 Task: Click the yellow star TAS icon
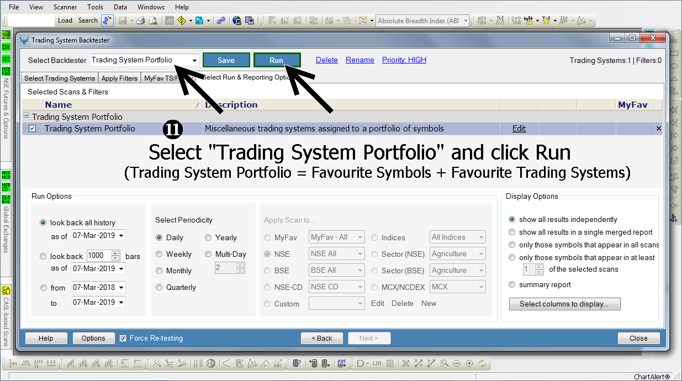[x=546, y=20]
